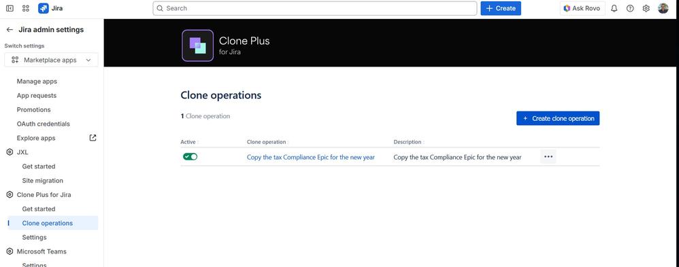Open OAuth credentials in the sidebar
The width and height of the screenshot is (679, 267).
44,124
